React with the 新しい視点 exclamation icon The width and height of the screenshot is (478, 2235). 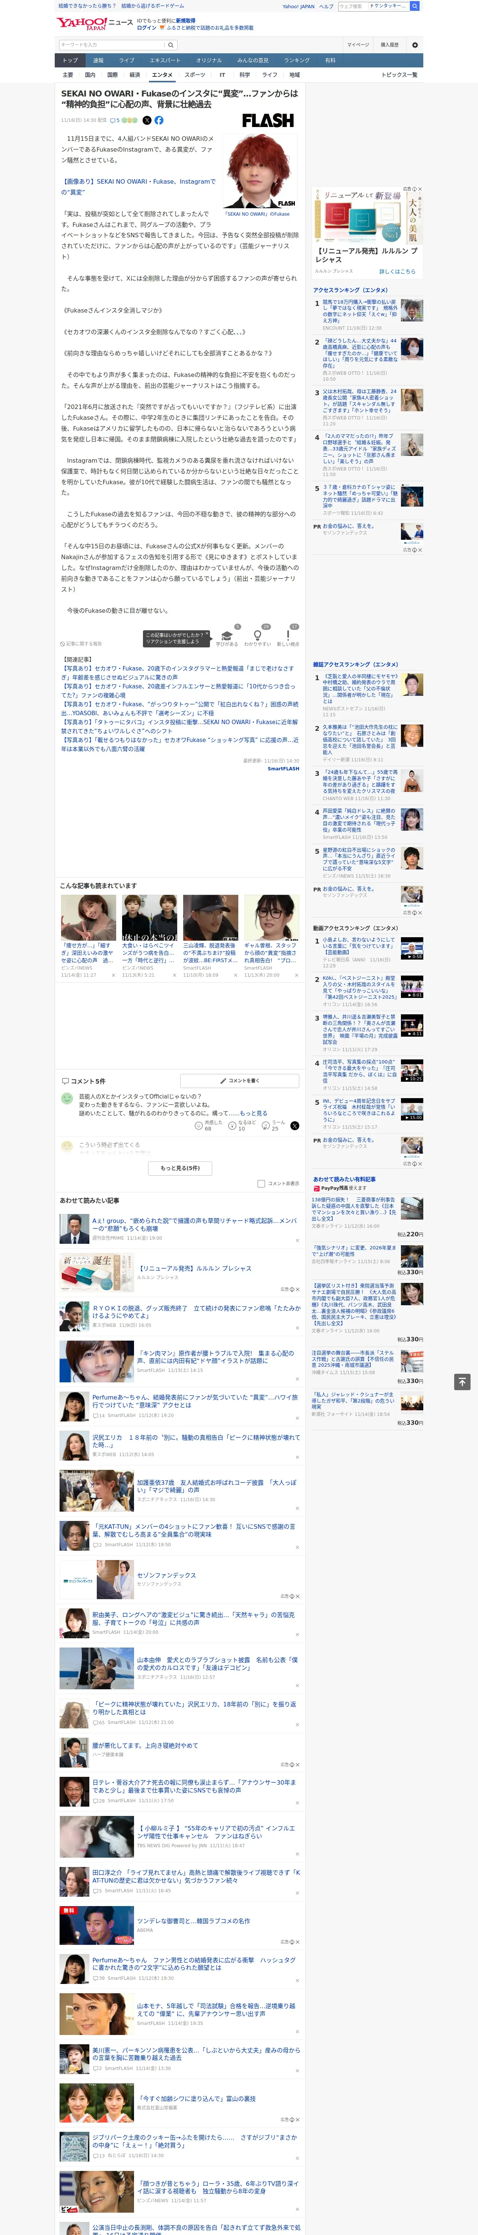(288, 636)
